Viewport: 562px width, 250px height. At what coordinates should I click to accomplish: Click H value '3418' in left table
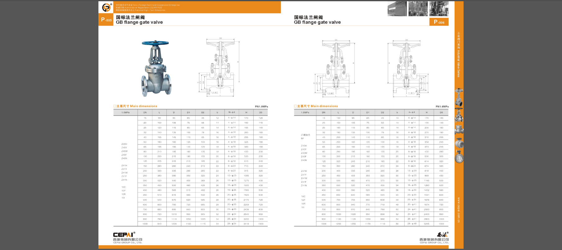[x=246, y=224]
